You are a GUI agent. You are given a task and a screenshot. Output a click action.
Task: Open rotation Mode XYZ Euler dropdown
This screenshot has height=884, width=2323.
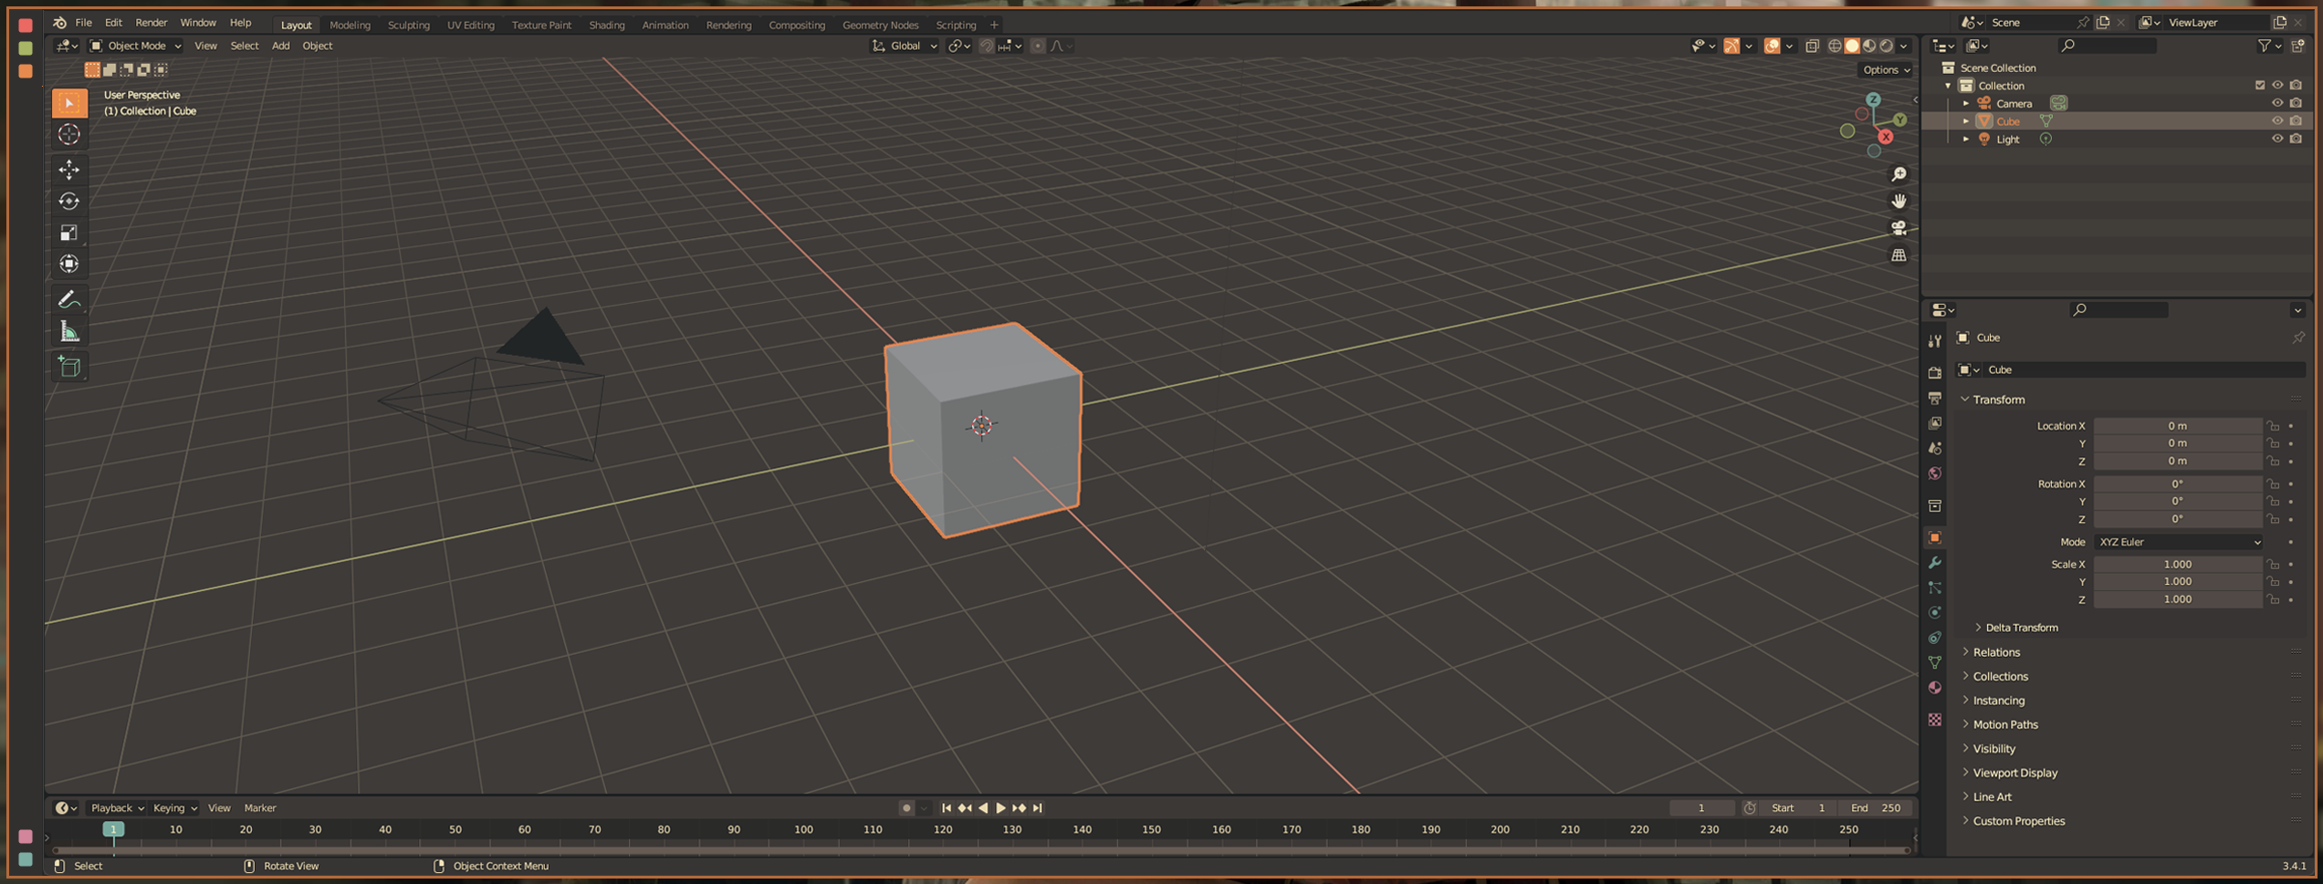point(2179,542)
